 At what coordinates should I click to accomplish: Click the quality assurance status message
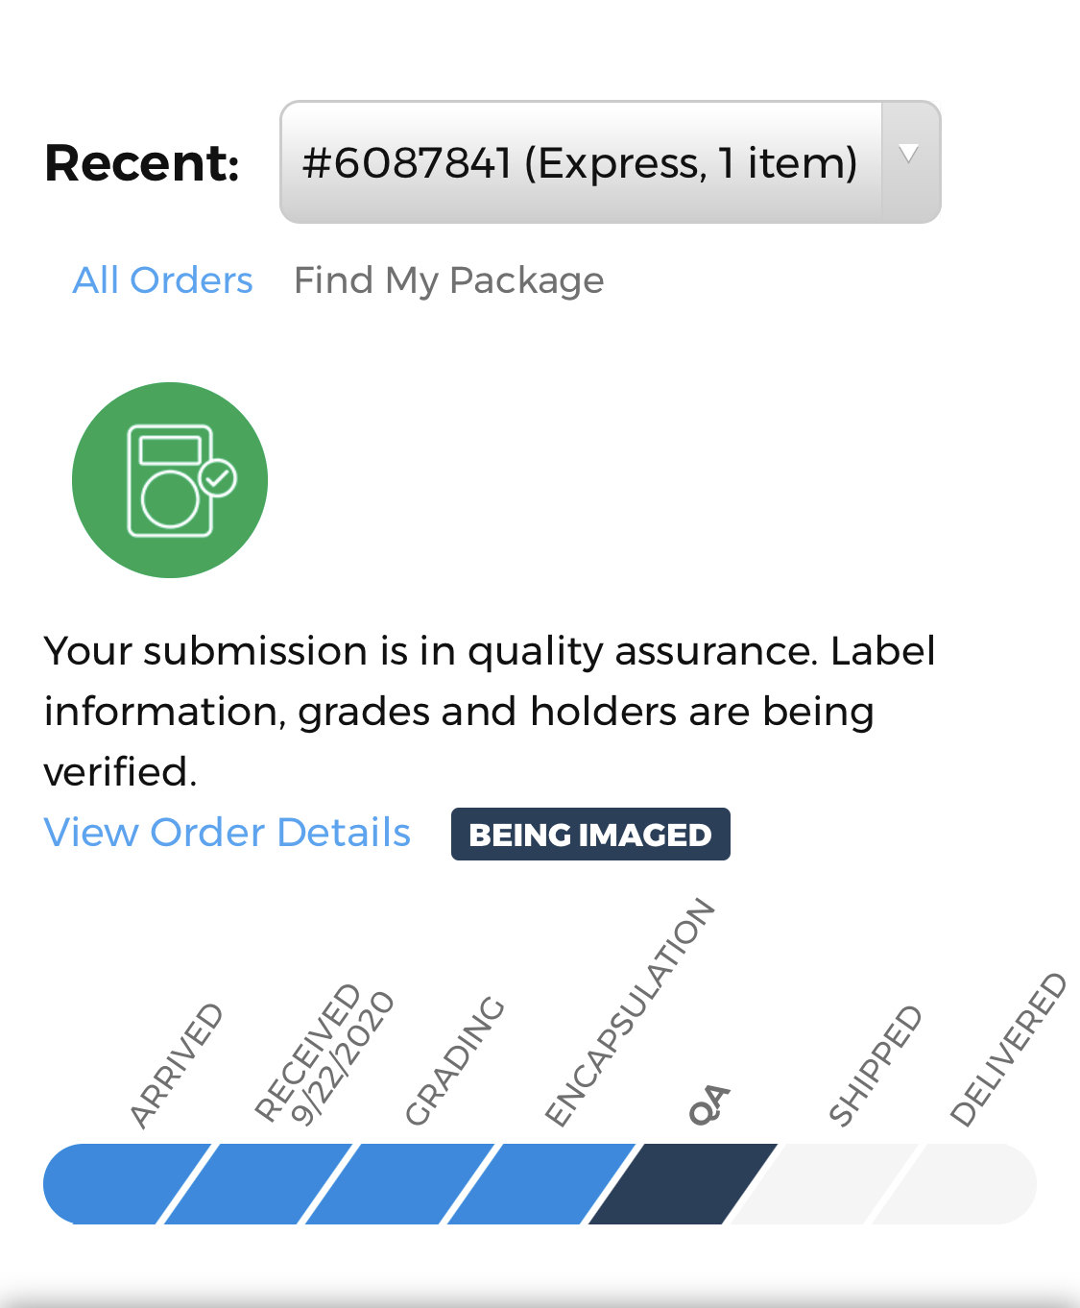pos(490,711)
